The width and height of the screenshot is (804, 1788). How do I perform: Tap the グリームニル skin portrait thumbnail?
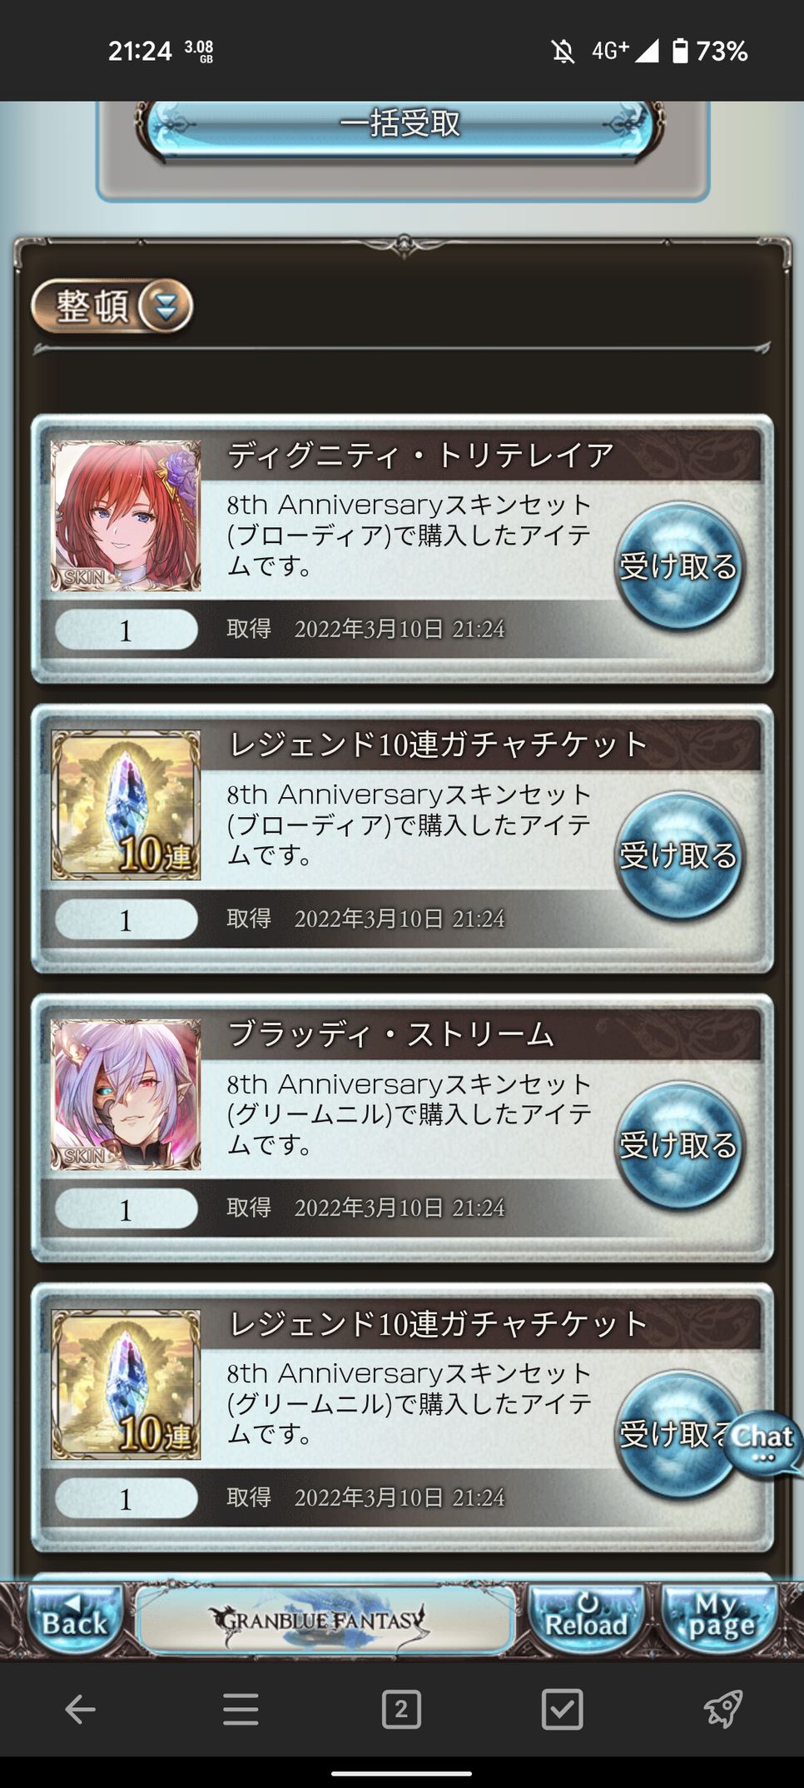point(126,1094)
